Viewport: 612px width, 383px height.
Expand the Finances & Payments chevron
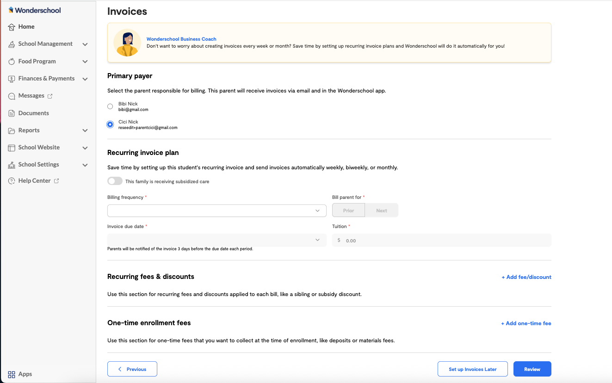(85, 79)
